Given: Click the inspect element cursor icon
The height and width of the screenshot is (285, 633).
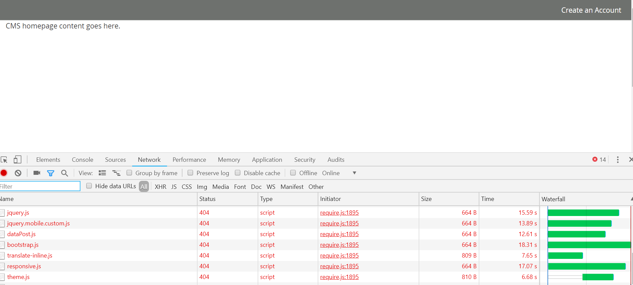Looking at the screenshot, I should pyautogui.click(x=4, y=160).
